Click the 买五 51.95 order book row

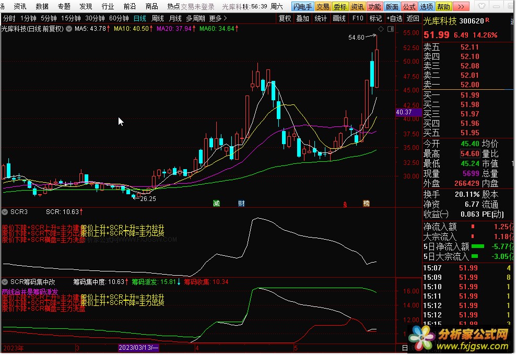[468, 133]
